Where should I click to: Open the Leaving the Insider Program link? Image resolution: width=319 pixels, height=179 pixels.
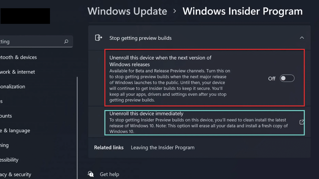point(162,147)
